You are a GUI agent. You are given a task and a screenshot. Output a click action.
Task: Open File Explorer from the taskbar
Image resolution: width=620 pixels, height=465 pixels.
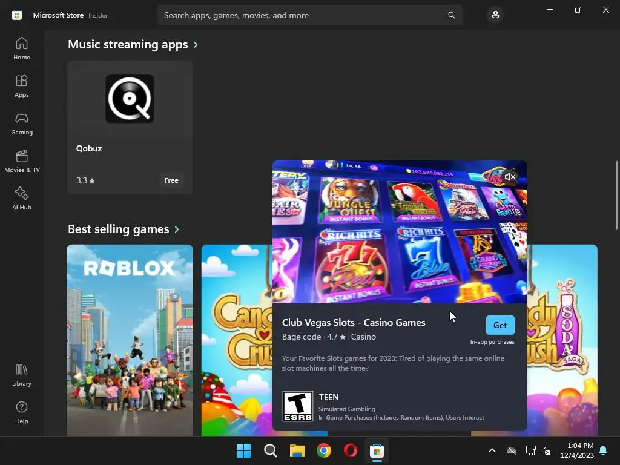(297, 450)
